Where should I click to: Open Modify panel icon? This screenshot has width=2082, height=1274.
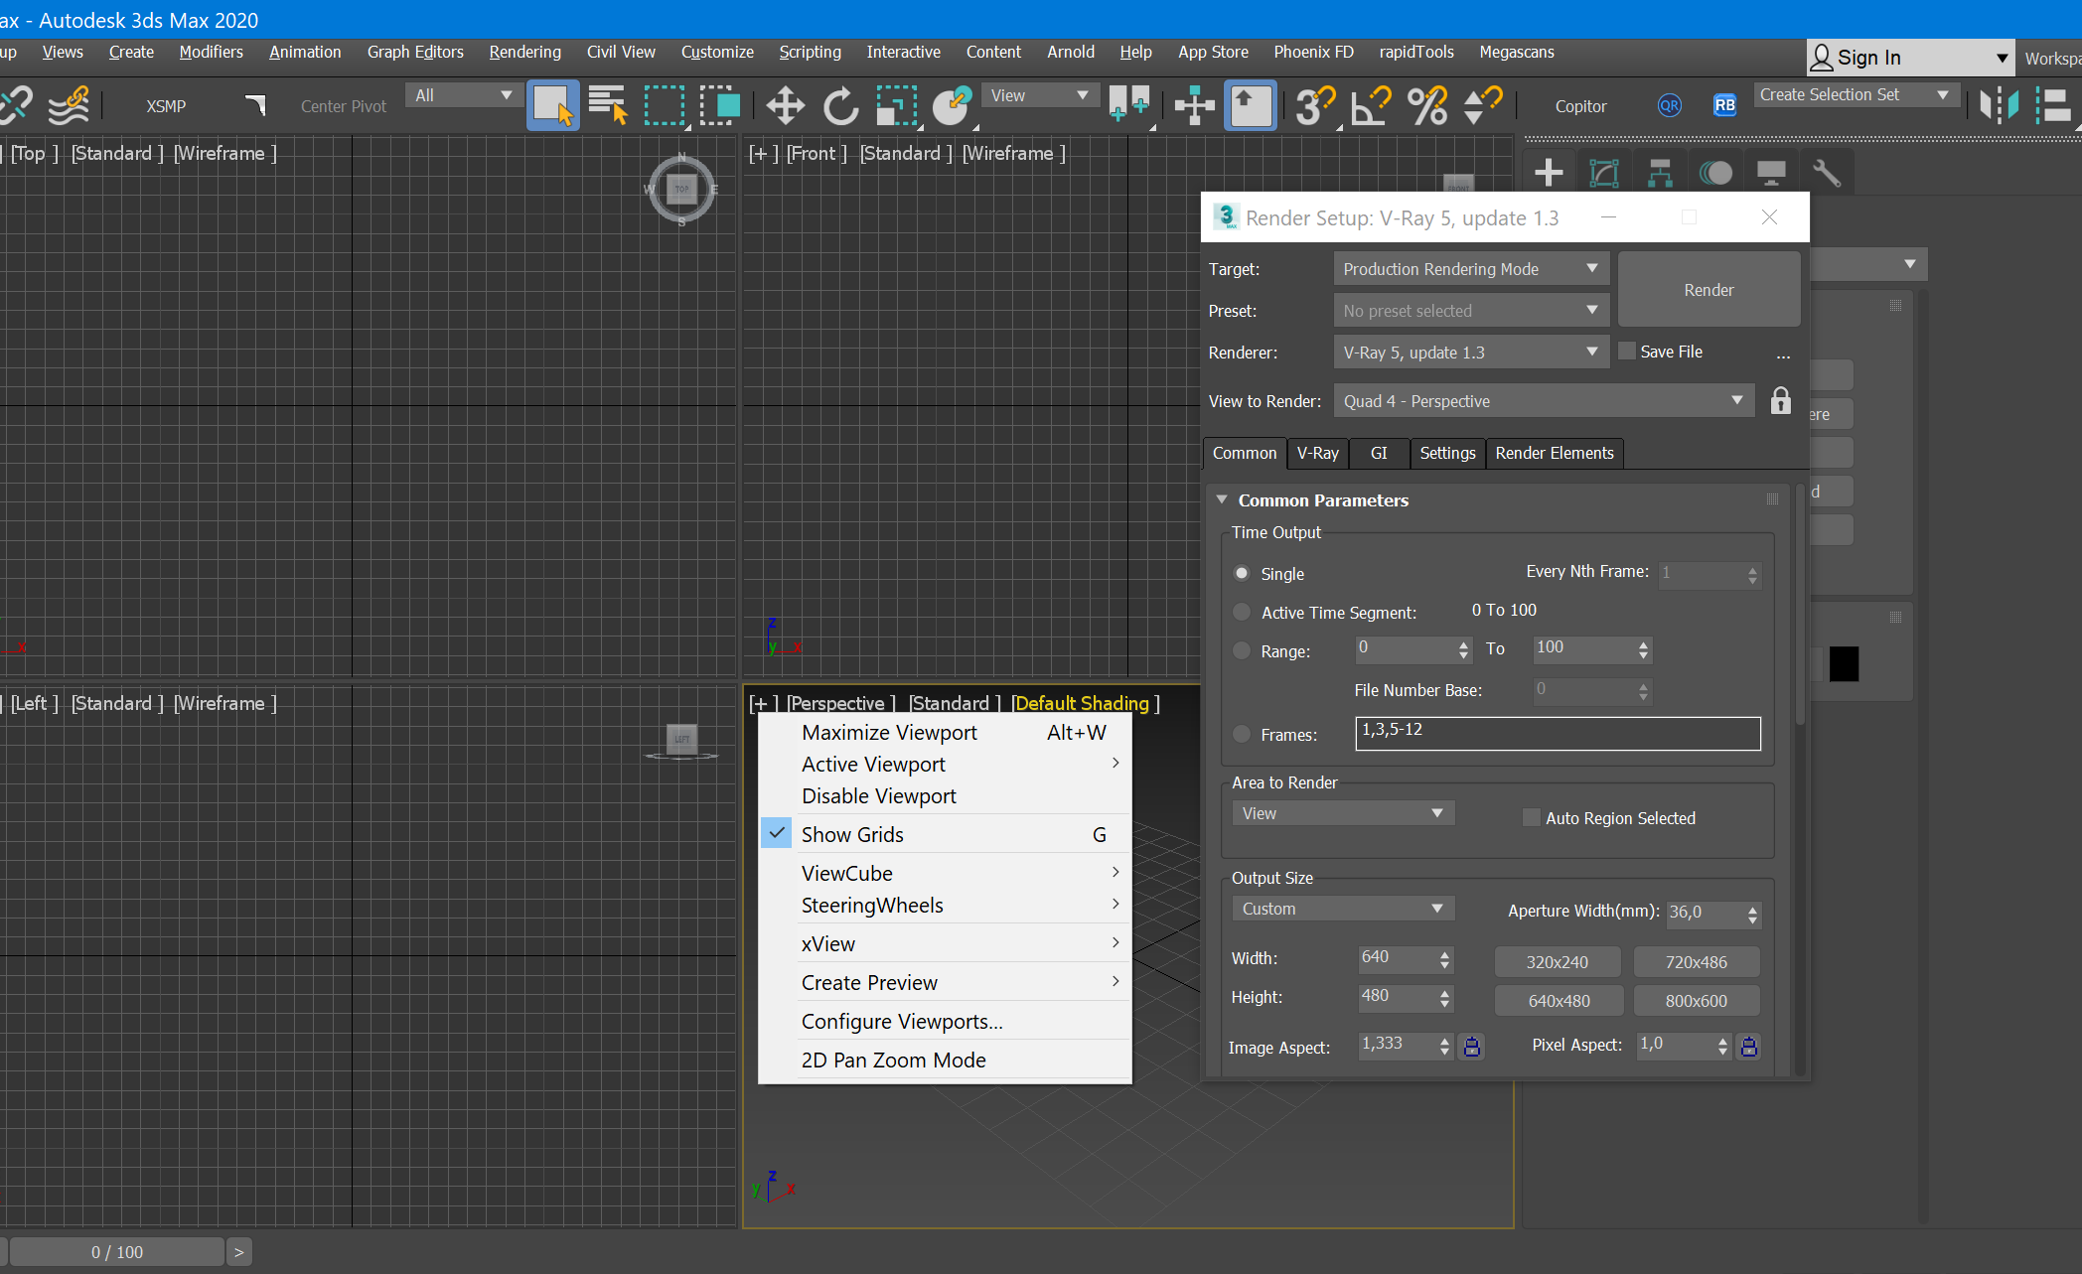(x=1604, y=173)
